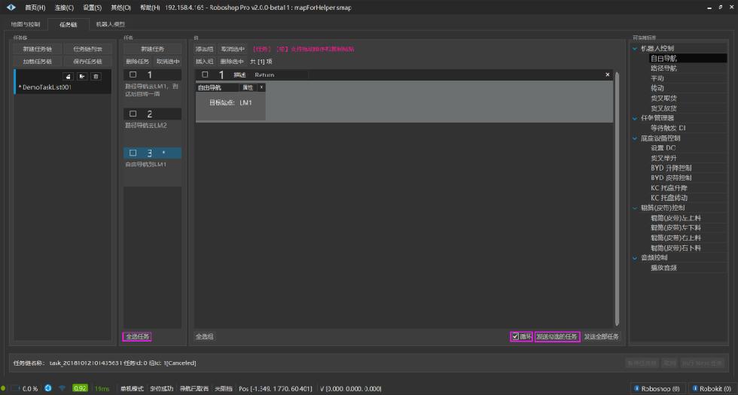Open the 设置(S) menu
The width and height of the screenshot is (738, 395).
click(93, 7)
